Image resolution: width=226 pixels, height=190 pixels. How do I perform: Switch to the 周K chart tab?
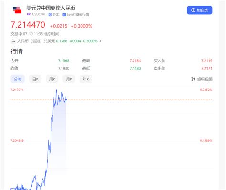[52, 79]
